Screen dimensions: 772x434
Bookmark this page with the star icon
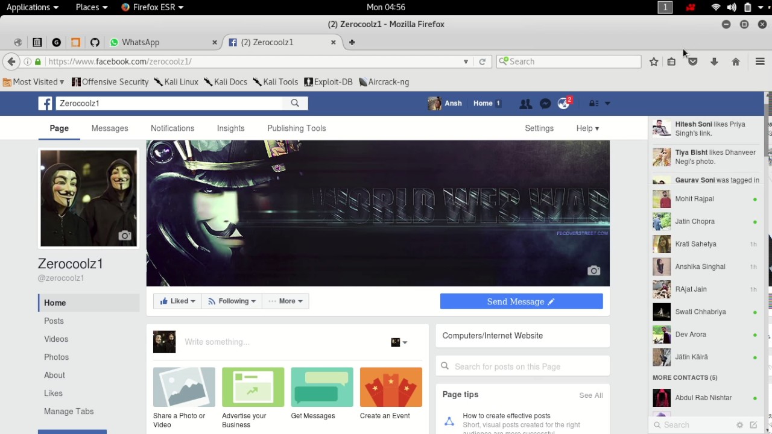tap(654, 61)
